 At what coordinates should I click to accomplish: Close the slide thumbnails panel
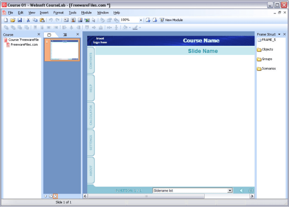[78, 34]
